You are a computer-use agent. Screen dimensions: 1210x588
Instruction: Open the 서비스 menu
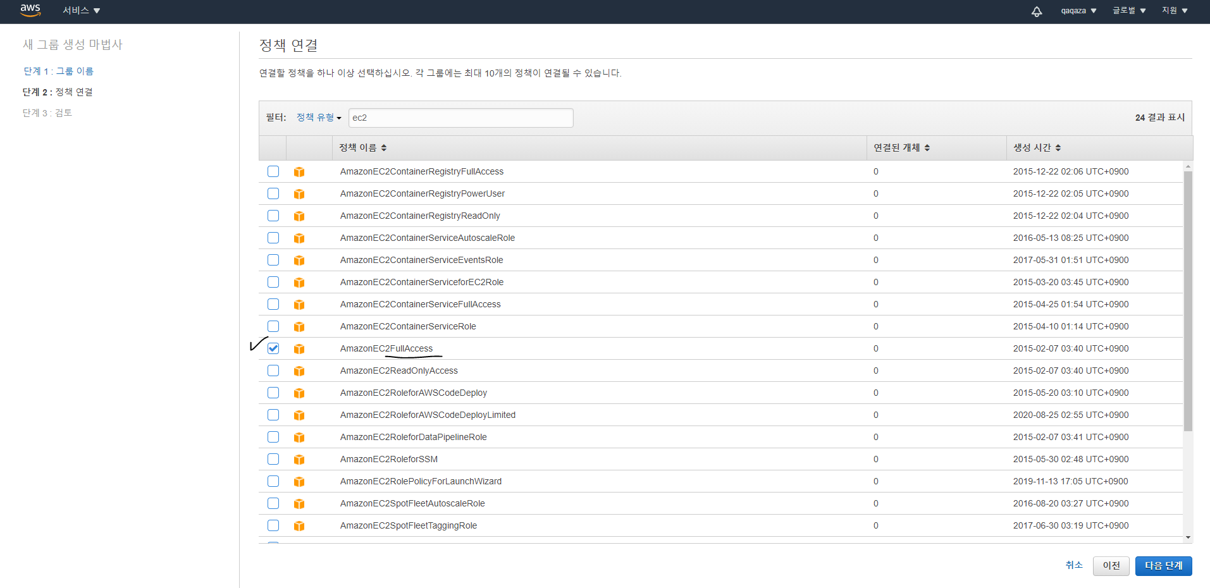click(x=81, y=11)
